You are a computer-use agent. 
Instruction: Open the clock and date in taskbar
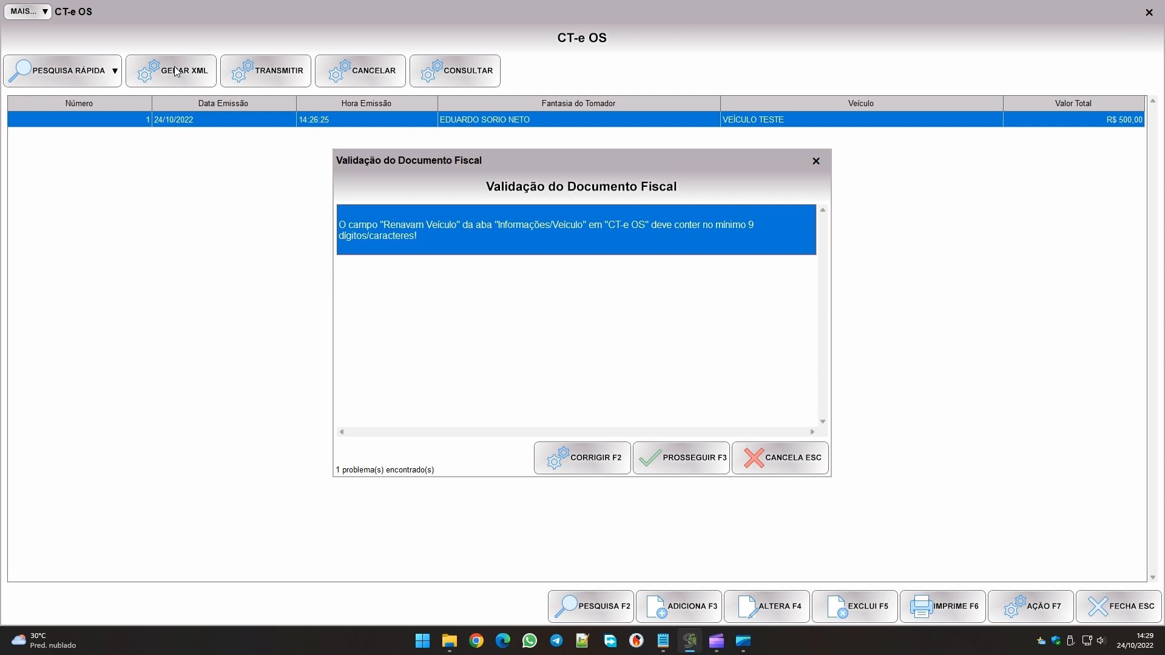coord(1135,641)
